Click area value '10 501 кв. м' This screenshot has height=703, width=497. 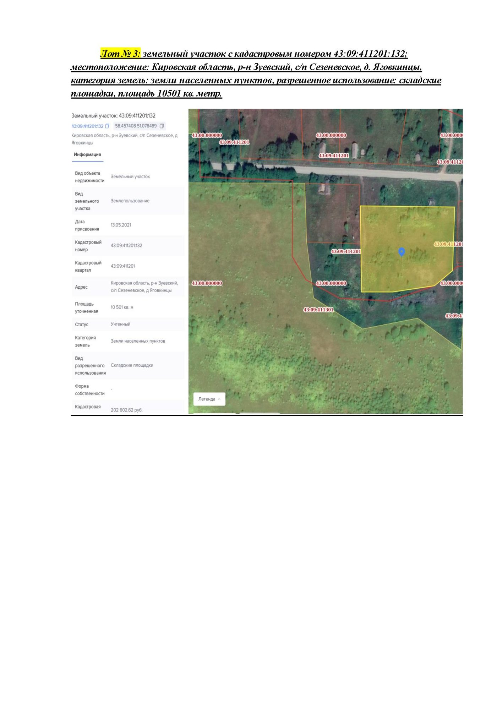click(122, 307)
